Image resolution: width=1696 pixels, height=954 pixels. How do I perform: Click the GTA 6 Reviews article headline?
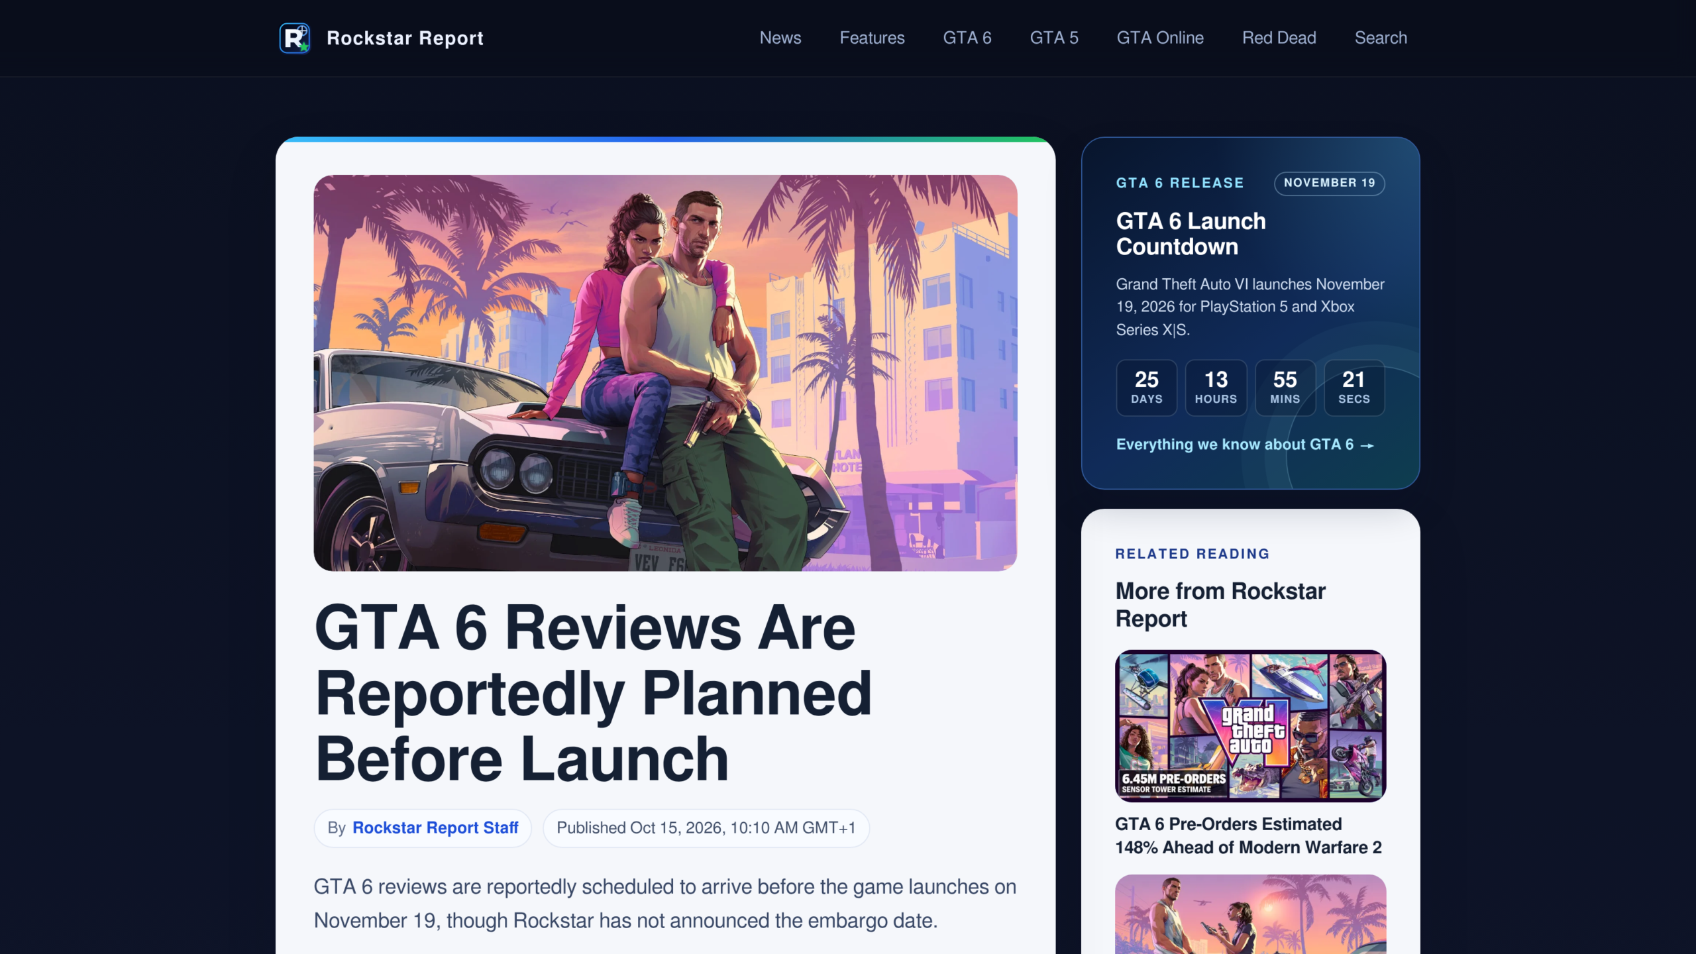click(x=593, y=693)
